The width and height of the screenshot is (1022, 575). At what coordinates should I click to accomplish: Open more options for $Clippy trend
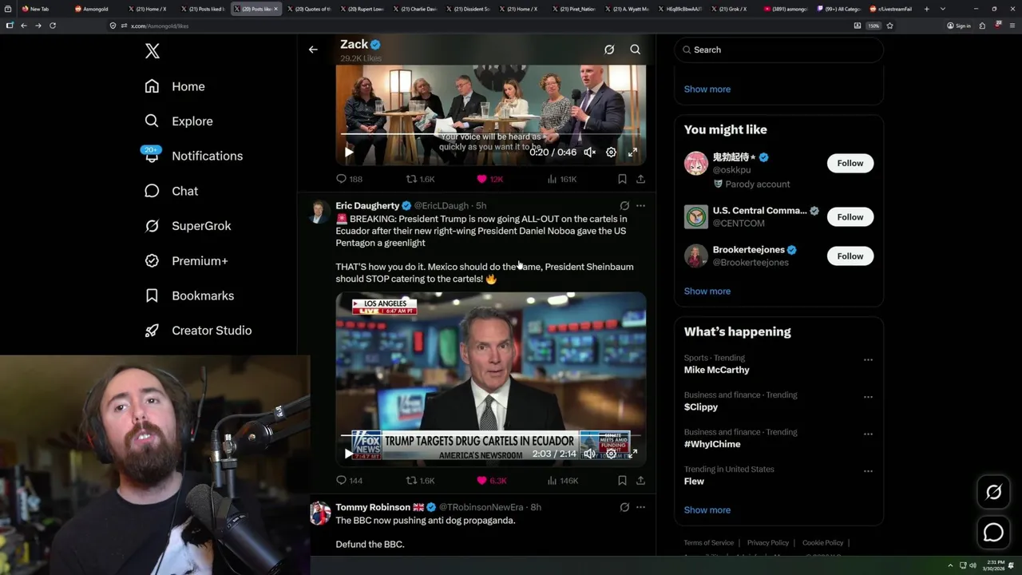[x=868, y=397]
